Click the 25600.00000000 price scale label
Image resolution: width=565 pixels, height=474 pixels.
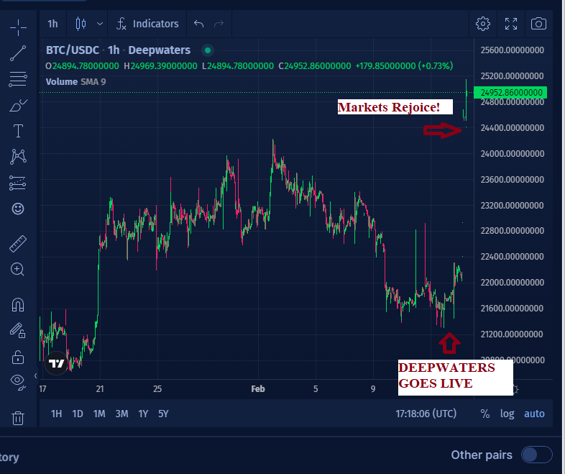click(512, 50)
